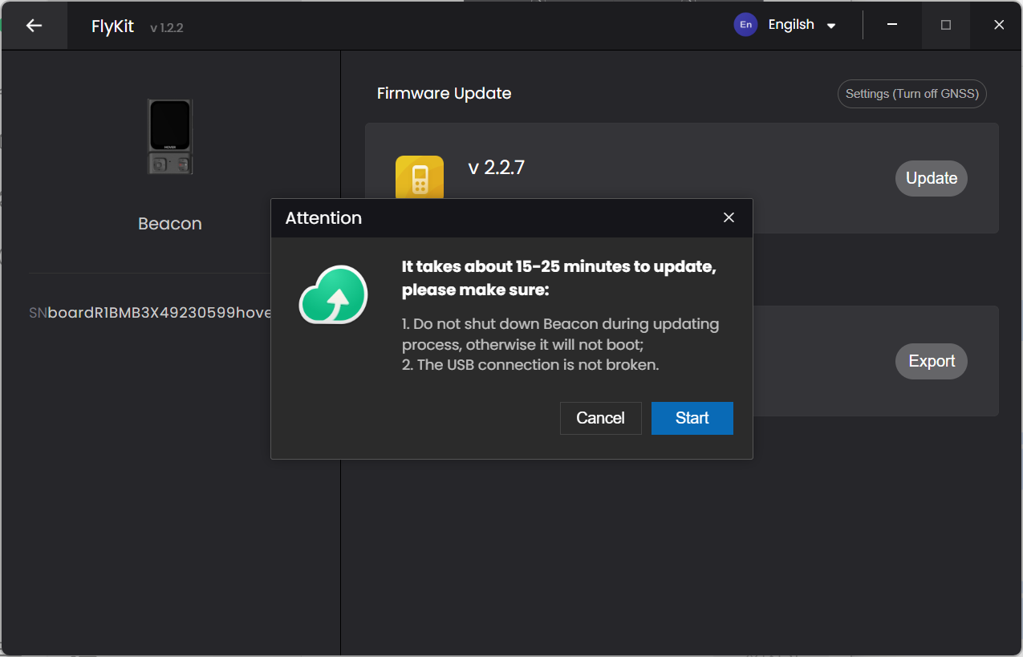The image size is (1023, 657).
Task: Minimize the FlyKit window
Action: [x=892, y=25]
